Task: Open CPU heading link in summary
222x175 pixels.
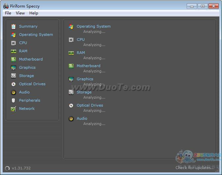Action: tap(81, 39)
